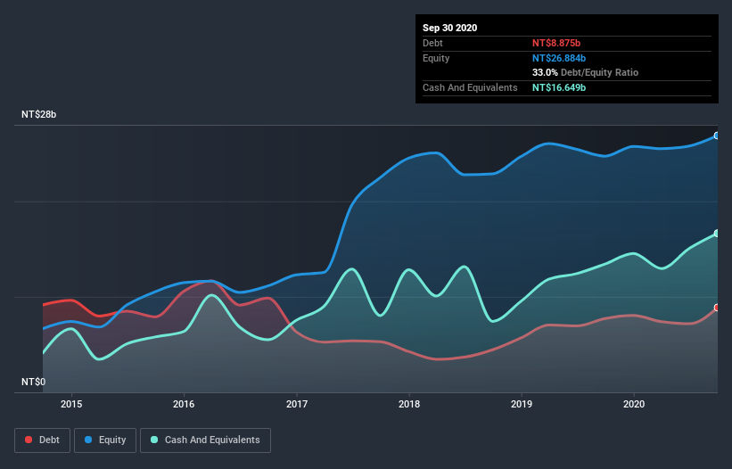The image size is (732, 469).
Task: Click the 2016 x-axis label
Action: [x=184, y=404]
